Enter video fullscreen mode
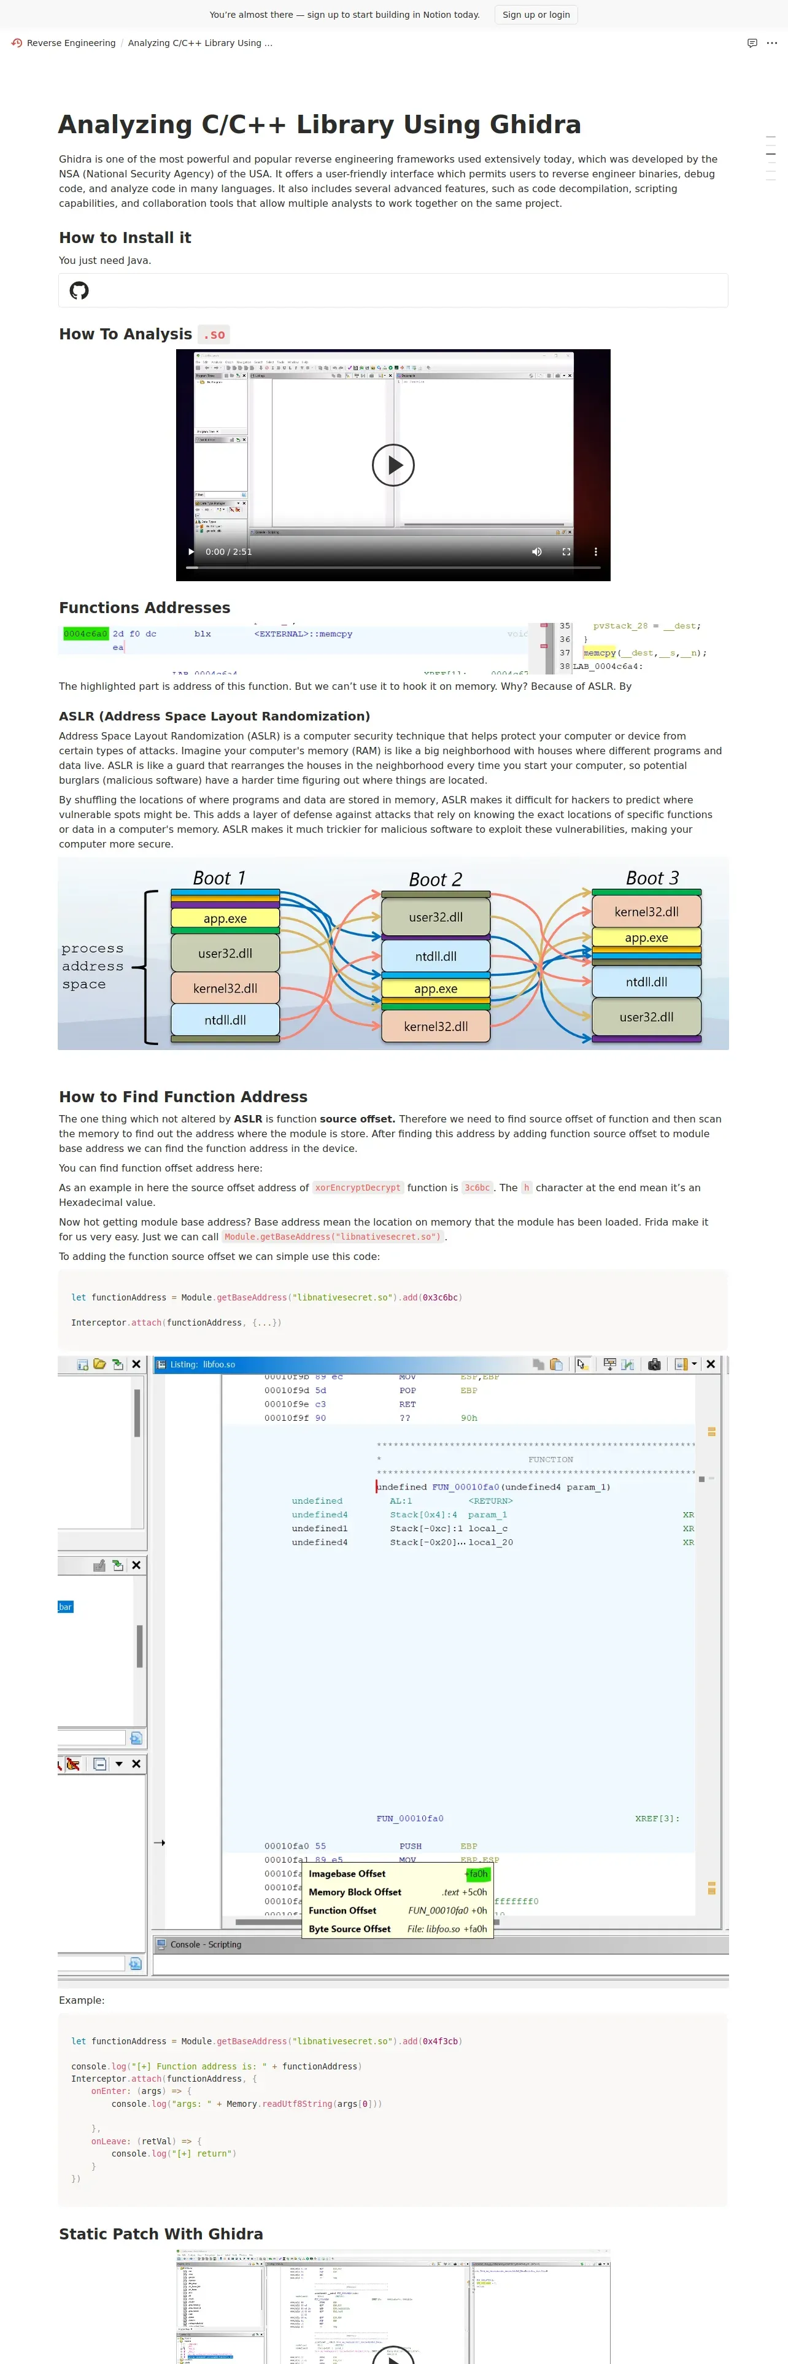 point(566,552)
